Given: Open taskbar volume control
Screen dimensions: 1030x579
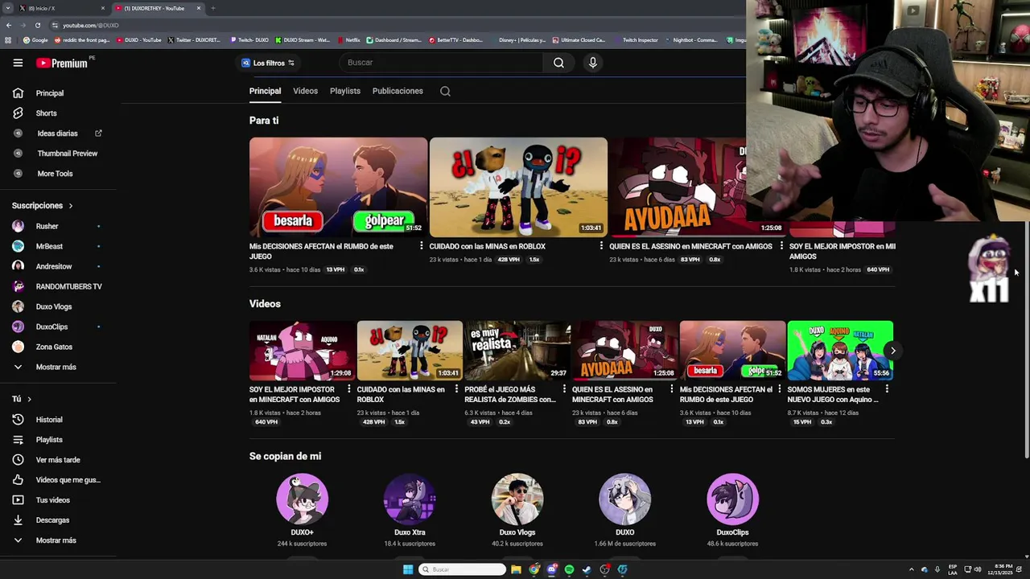Looking at the screenshot, I should [x=978, y=569].
